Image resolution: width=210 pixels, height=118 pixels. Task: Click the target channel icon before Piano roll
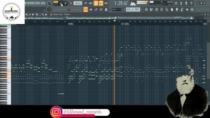tap(51, 14)
